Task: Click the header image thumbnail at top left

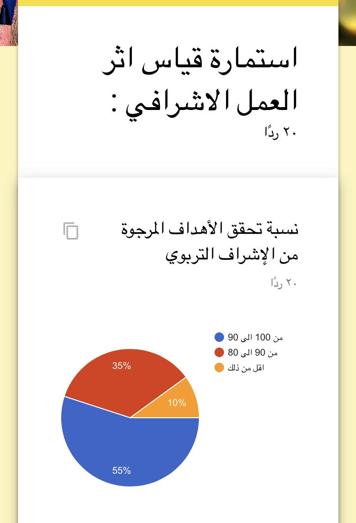Action: [x=9, y=23]
